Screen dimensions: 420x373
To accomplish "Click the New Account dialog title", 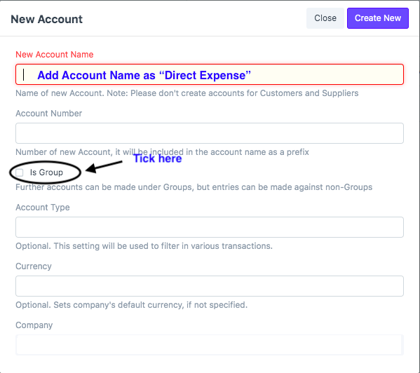I will click(46, 19).
